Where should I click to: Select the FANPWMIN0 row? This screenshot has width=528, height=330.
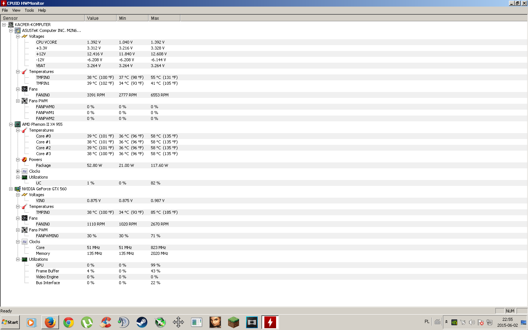(x=264, y=236)
